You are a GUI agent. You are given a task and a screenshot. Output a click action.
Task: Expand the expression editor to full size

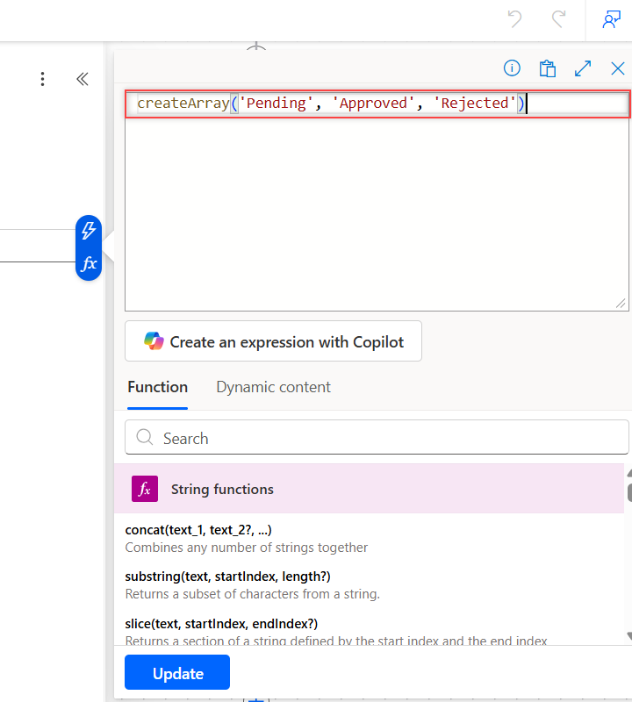tap(583, 68)
